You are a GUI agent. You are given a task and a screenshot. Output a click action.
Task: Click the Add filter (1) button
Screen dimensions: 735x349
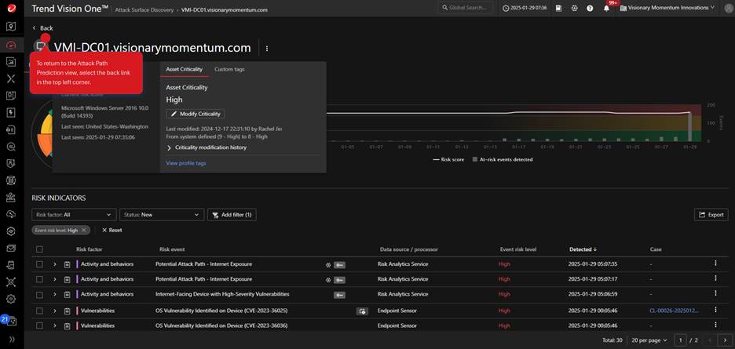[232, 215]
